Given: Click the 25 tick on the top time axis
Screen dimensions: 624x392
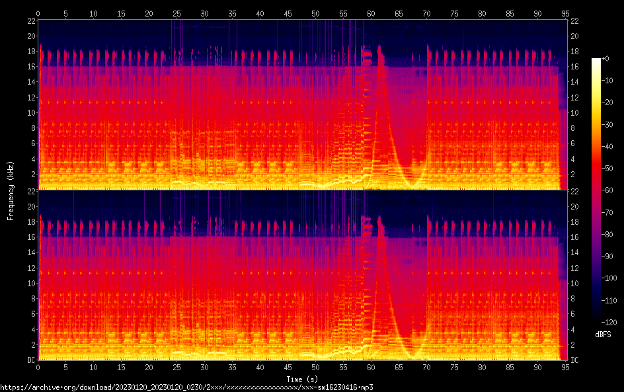Looking at the screenshot, I should 177,13.
